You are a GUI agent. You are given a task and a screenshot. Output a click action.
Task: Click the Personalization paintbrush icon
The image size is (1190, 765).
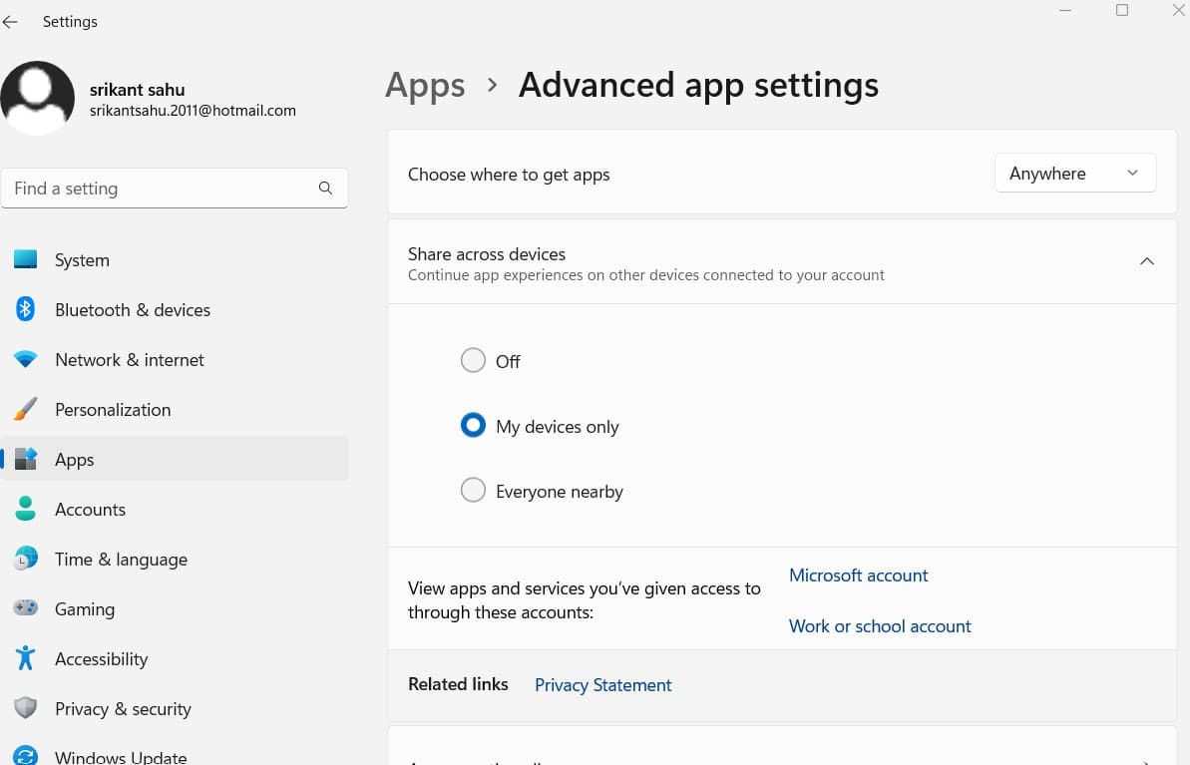(26, 410)
